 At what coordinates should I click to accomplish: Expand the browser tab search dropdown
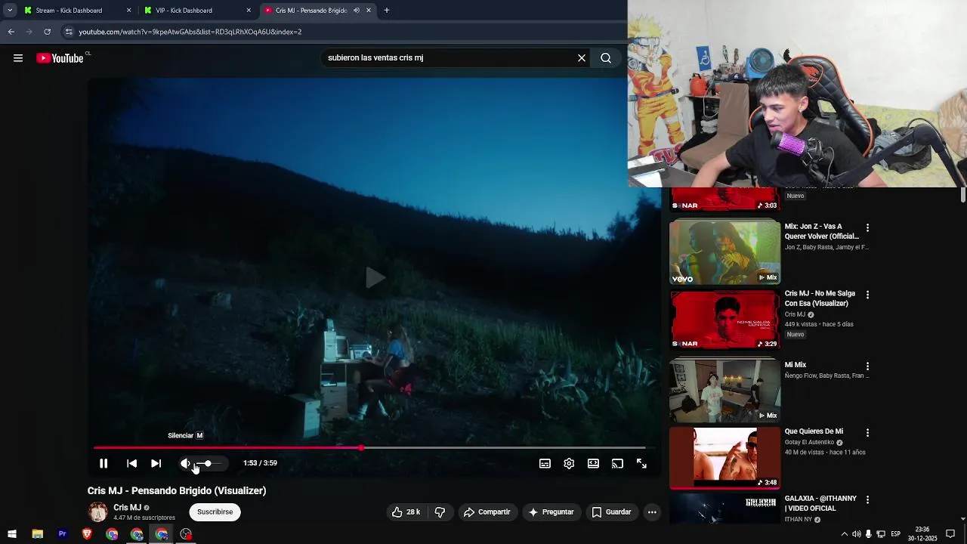(10, 11)
